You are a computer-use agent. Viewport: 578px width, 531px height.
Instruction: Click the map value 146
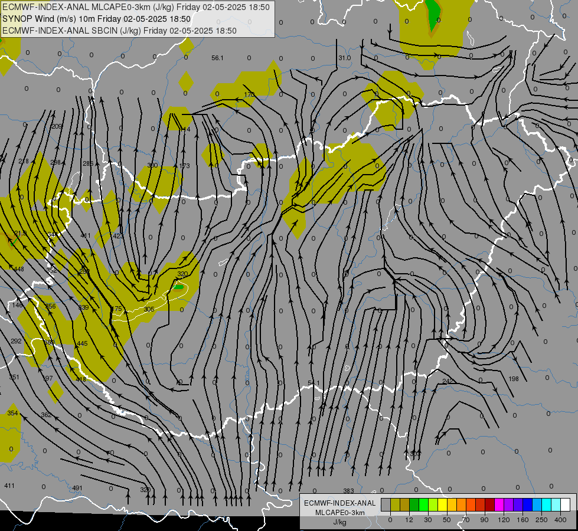click(17, 305)
